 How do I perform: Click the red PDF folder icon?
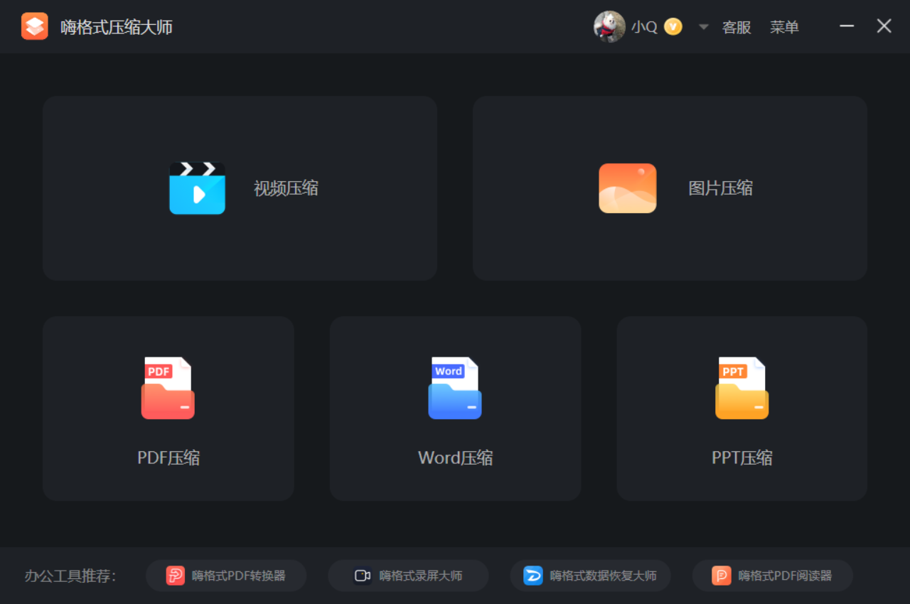(168, 388)
